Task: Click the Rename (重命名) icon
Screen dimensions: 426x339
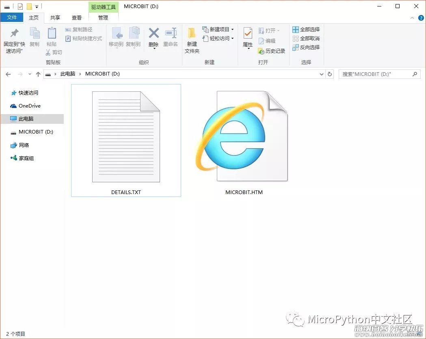Action: [x=171, y=33]
